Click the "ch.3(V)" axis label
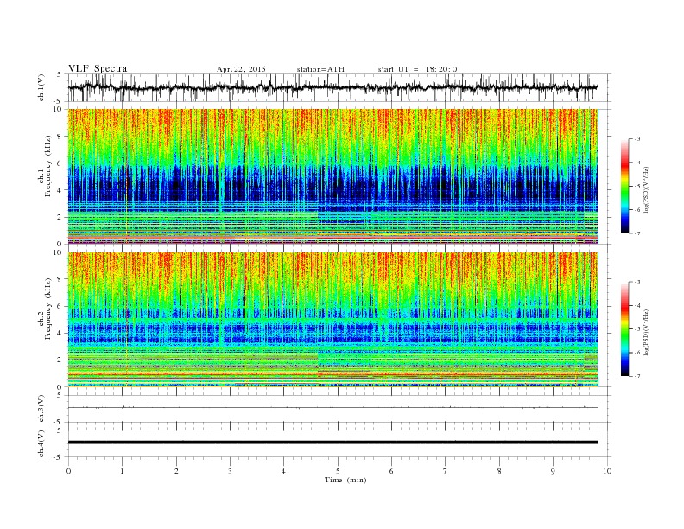The image size is (684, 529). pyautogui.click(x=41, y=409)
